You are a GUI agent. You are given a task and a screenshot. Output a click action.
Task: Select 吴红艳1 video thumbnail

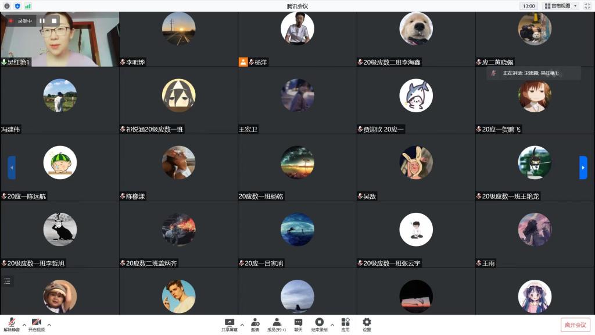59,38
